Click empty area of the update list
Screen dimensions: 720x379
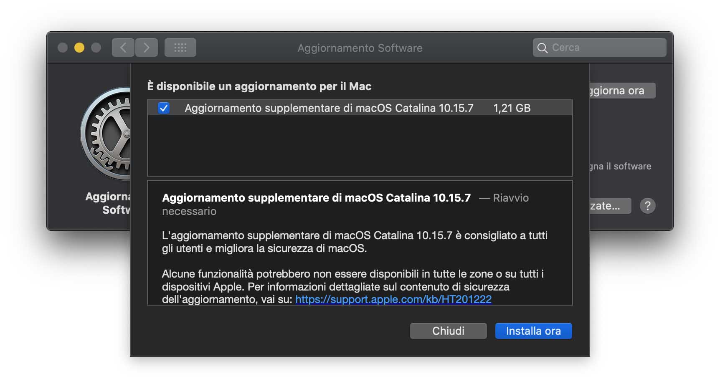pyautogui.click(x=359, y=146)
